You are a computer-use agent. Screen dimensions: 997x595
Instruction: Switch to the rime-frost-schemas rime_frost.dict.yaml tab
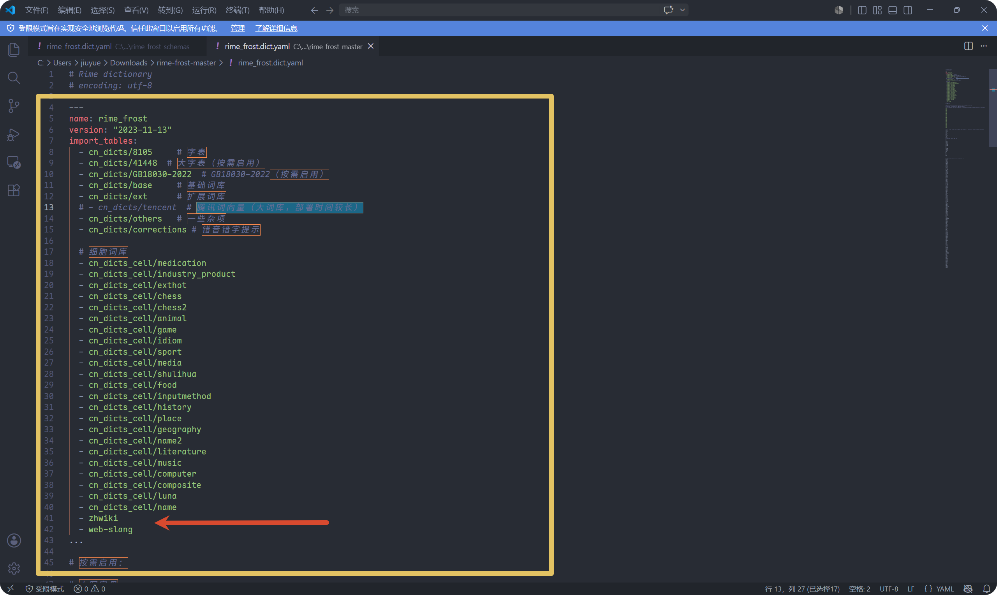click(117, 46)
